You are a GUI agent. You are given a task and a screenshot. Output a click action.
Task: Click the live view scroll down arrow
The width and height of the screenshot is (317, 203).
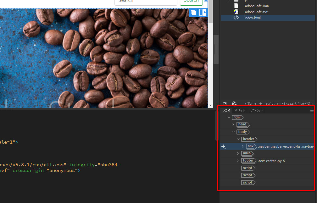tap(210, 106)
